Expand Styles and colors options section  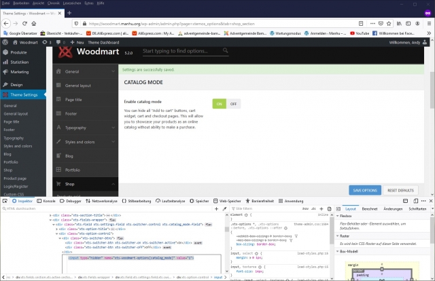[x=85, y=142]
